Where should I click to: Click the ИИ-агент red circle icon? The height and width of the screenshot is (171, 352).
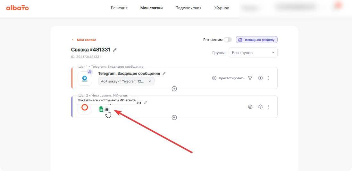[85, 108]
